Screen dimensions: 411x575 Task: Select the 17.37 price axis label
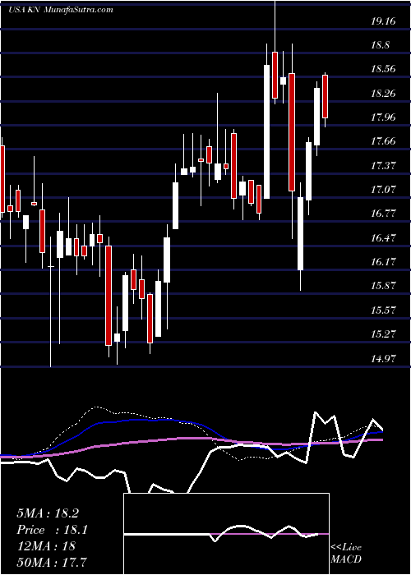pos(383,166)
